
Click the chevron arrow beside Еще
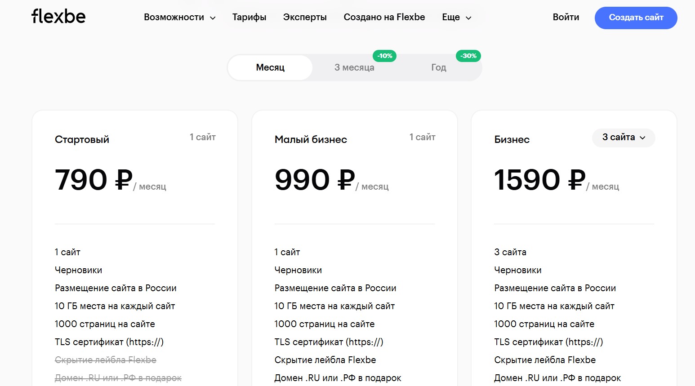[468, 18]
